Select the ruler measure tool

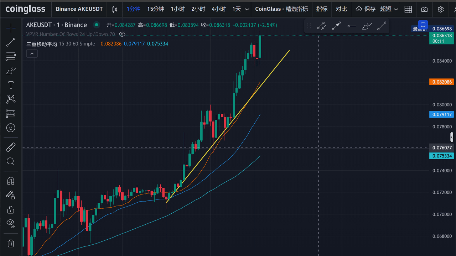[11, 147]
